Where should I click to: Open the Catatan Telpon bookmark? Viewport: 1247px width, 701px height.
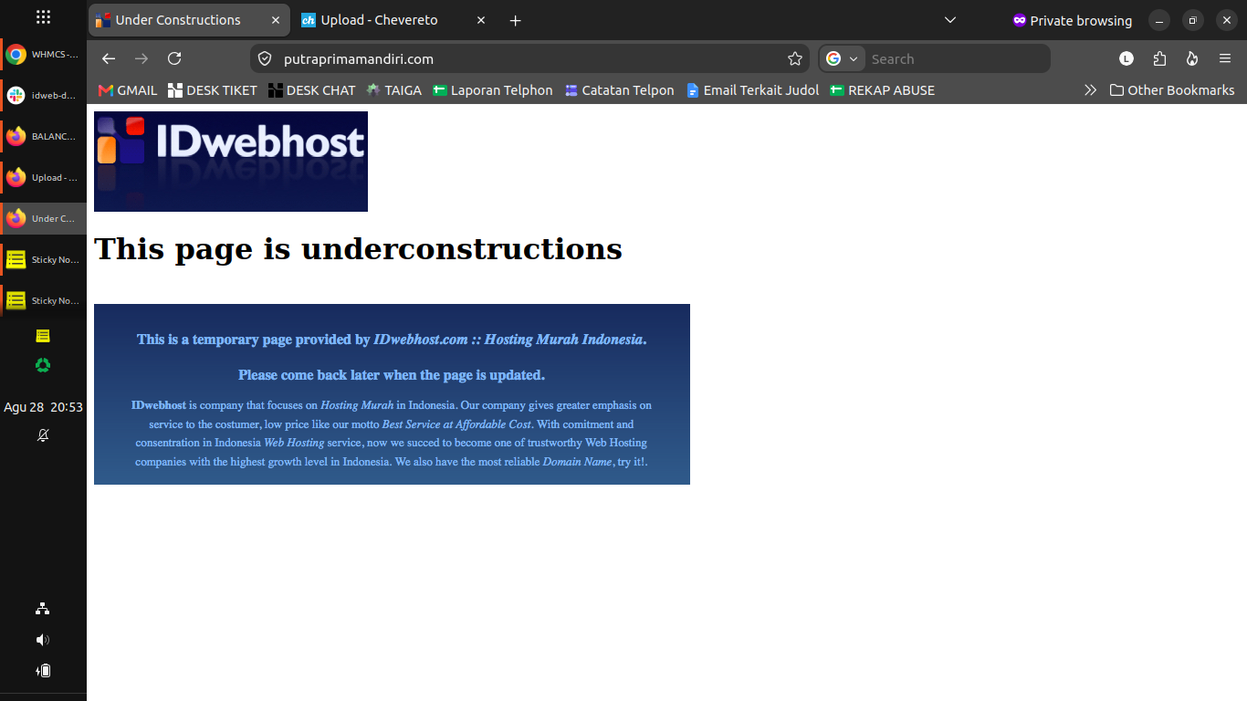(x=620, y=90)
